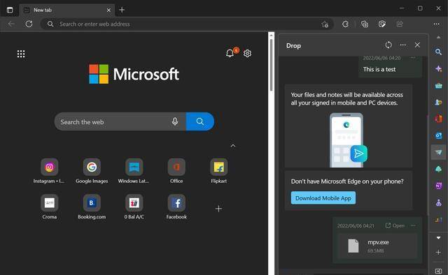Image resolution: width=448 pixels, height=275 pixels.
Task: Click the browser back arrow
Action: [11, 24]
